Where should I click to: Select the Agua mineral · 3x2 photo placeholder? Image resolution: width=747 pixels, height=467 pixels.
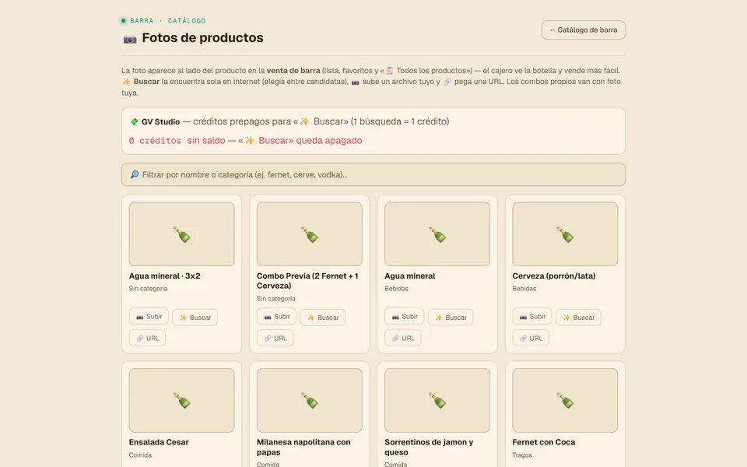click(181, 234)
